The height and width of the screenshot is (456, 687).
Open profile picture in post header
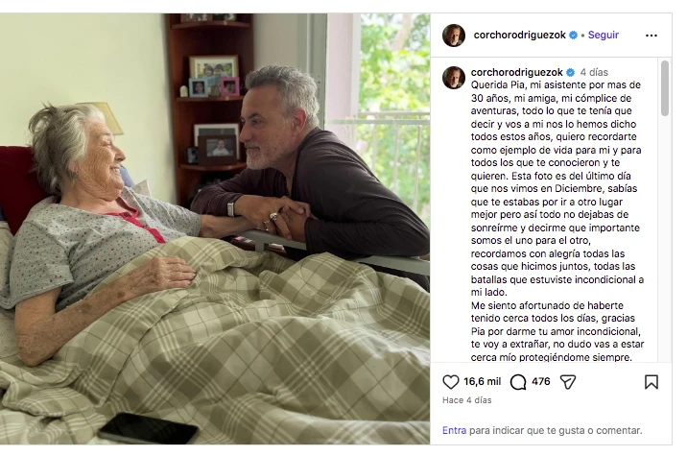pyautogui.click(x=454, y=36)
